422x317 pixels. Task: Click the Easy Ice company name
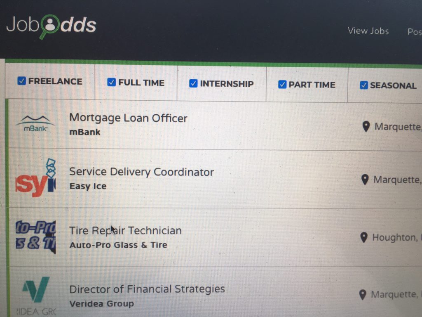[x=88, y=186]
